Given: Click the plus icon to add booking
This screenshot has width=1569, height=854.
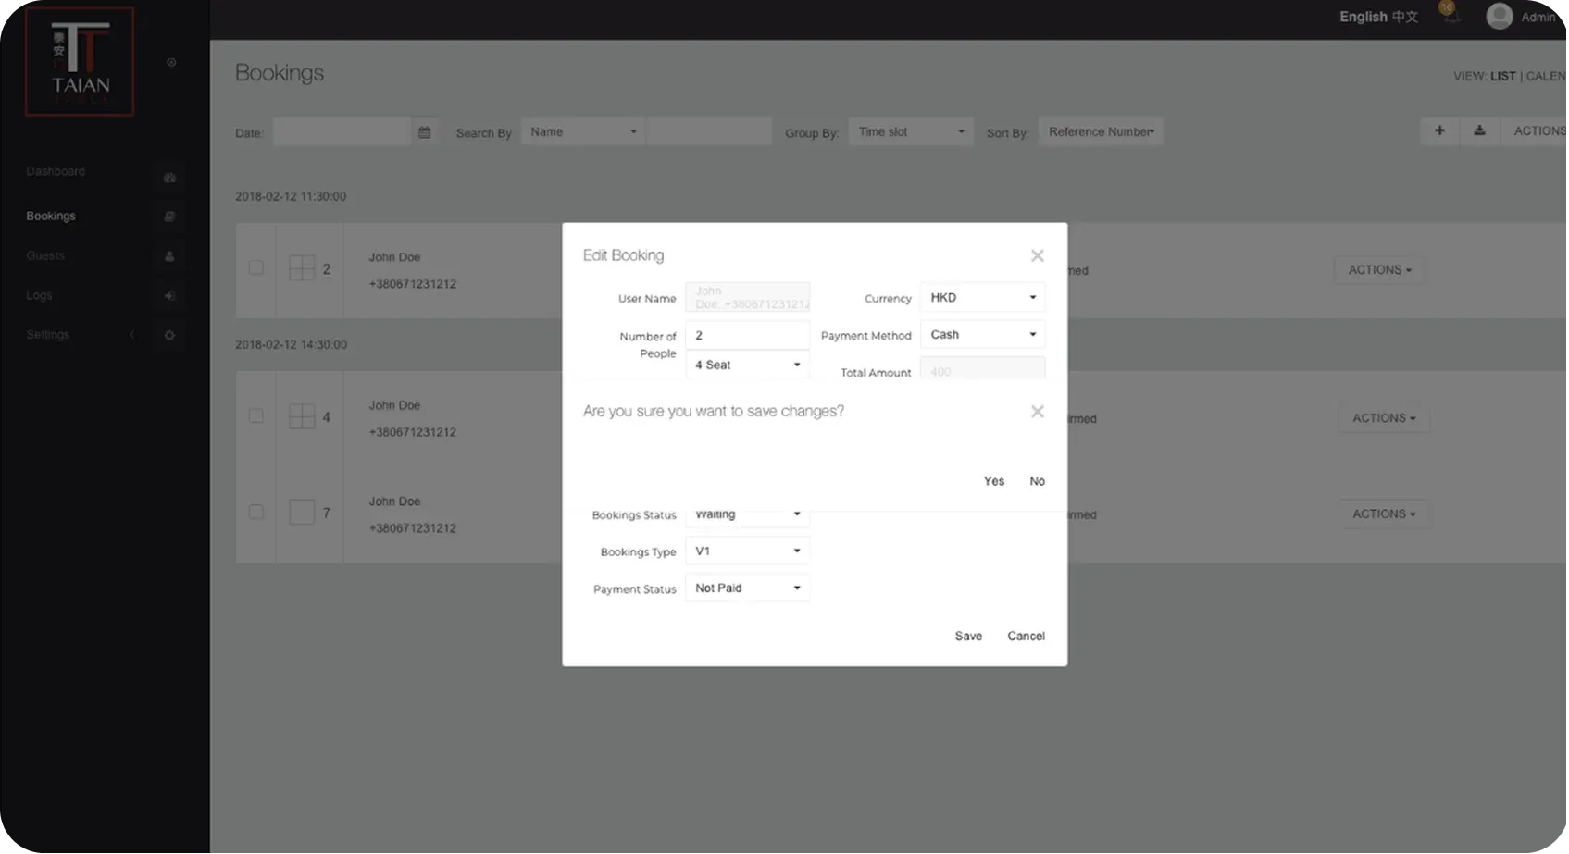Looking at the screenshot, I should (1439, 131).
